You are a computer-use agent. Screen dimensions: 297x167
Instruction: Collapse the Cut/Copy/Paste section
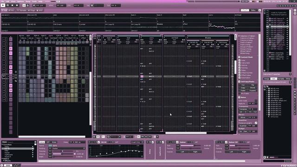pos(239,82)
